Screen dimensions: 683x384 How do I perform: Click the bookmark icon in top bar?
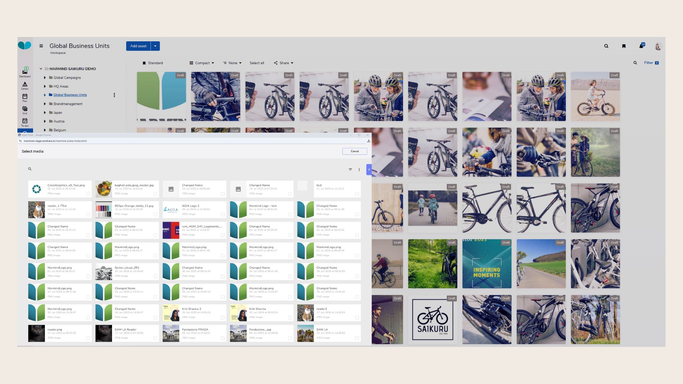click(624, 46)
